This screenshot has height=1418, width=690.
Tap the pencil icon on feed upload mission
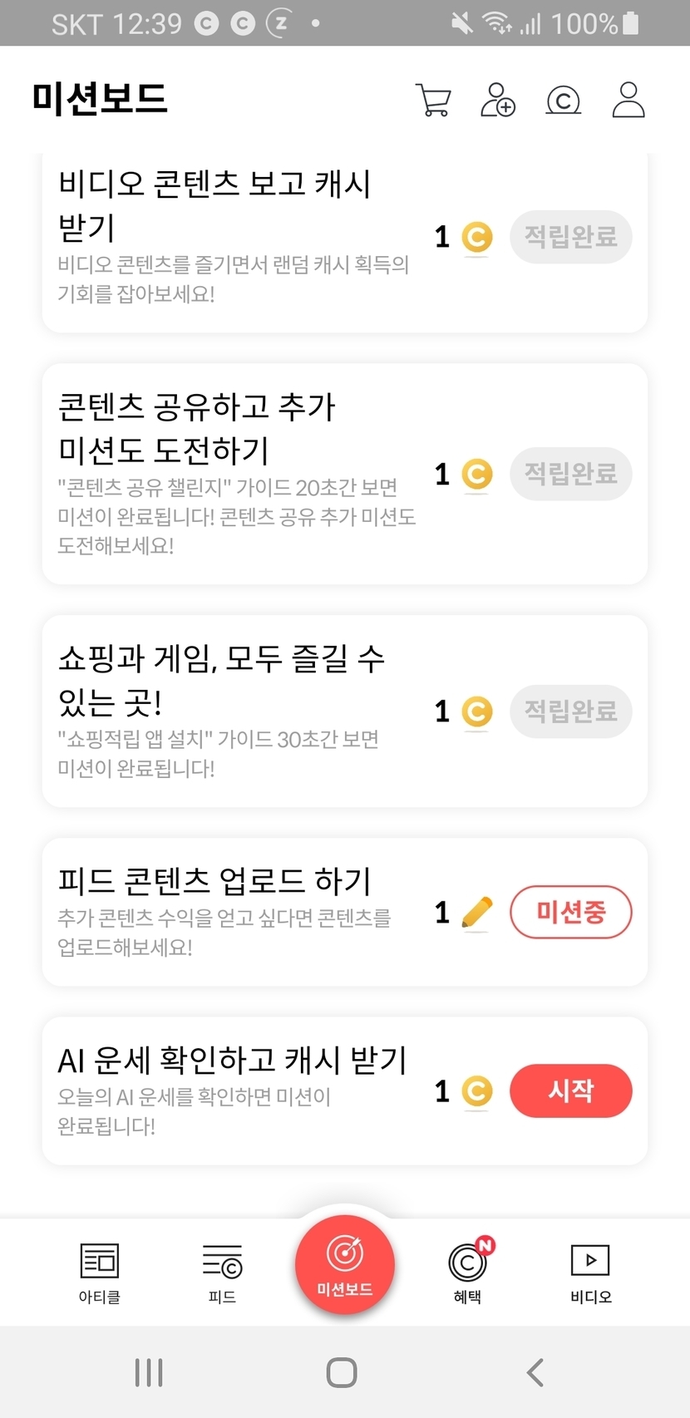pyautogui.click(x=476, y=913)
